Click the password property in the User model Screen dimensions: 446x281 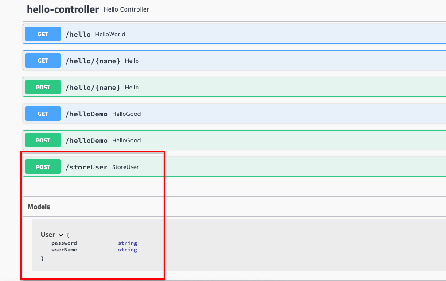[x=64, y=243]
